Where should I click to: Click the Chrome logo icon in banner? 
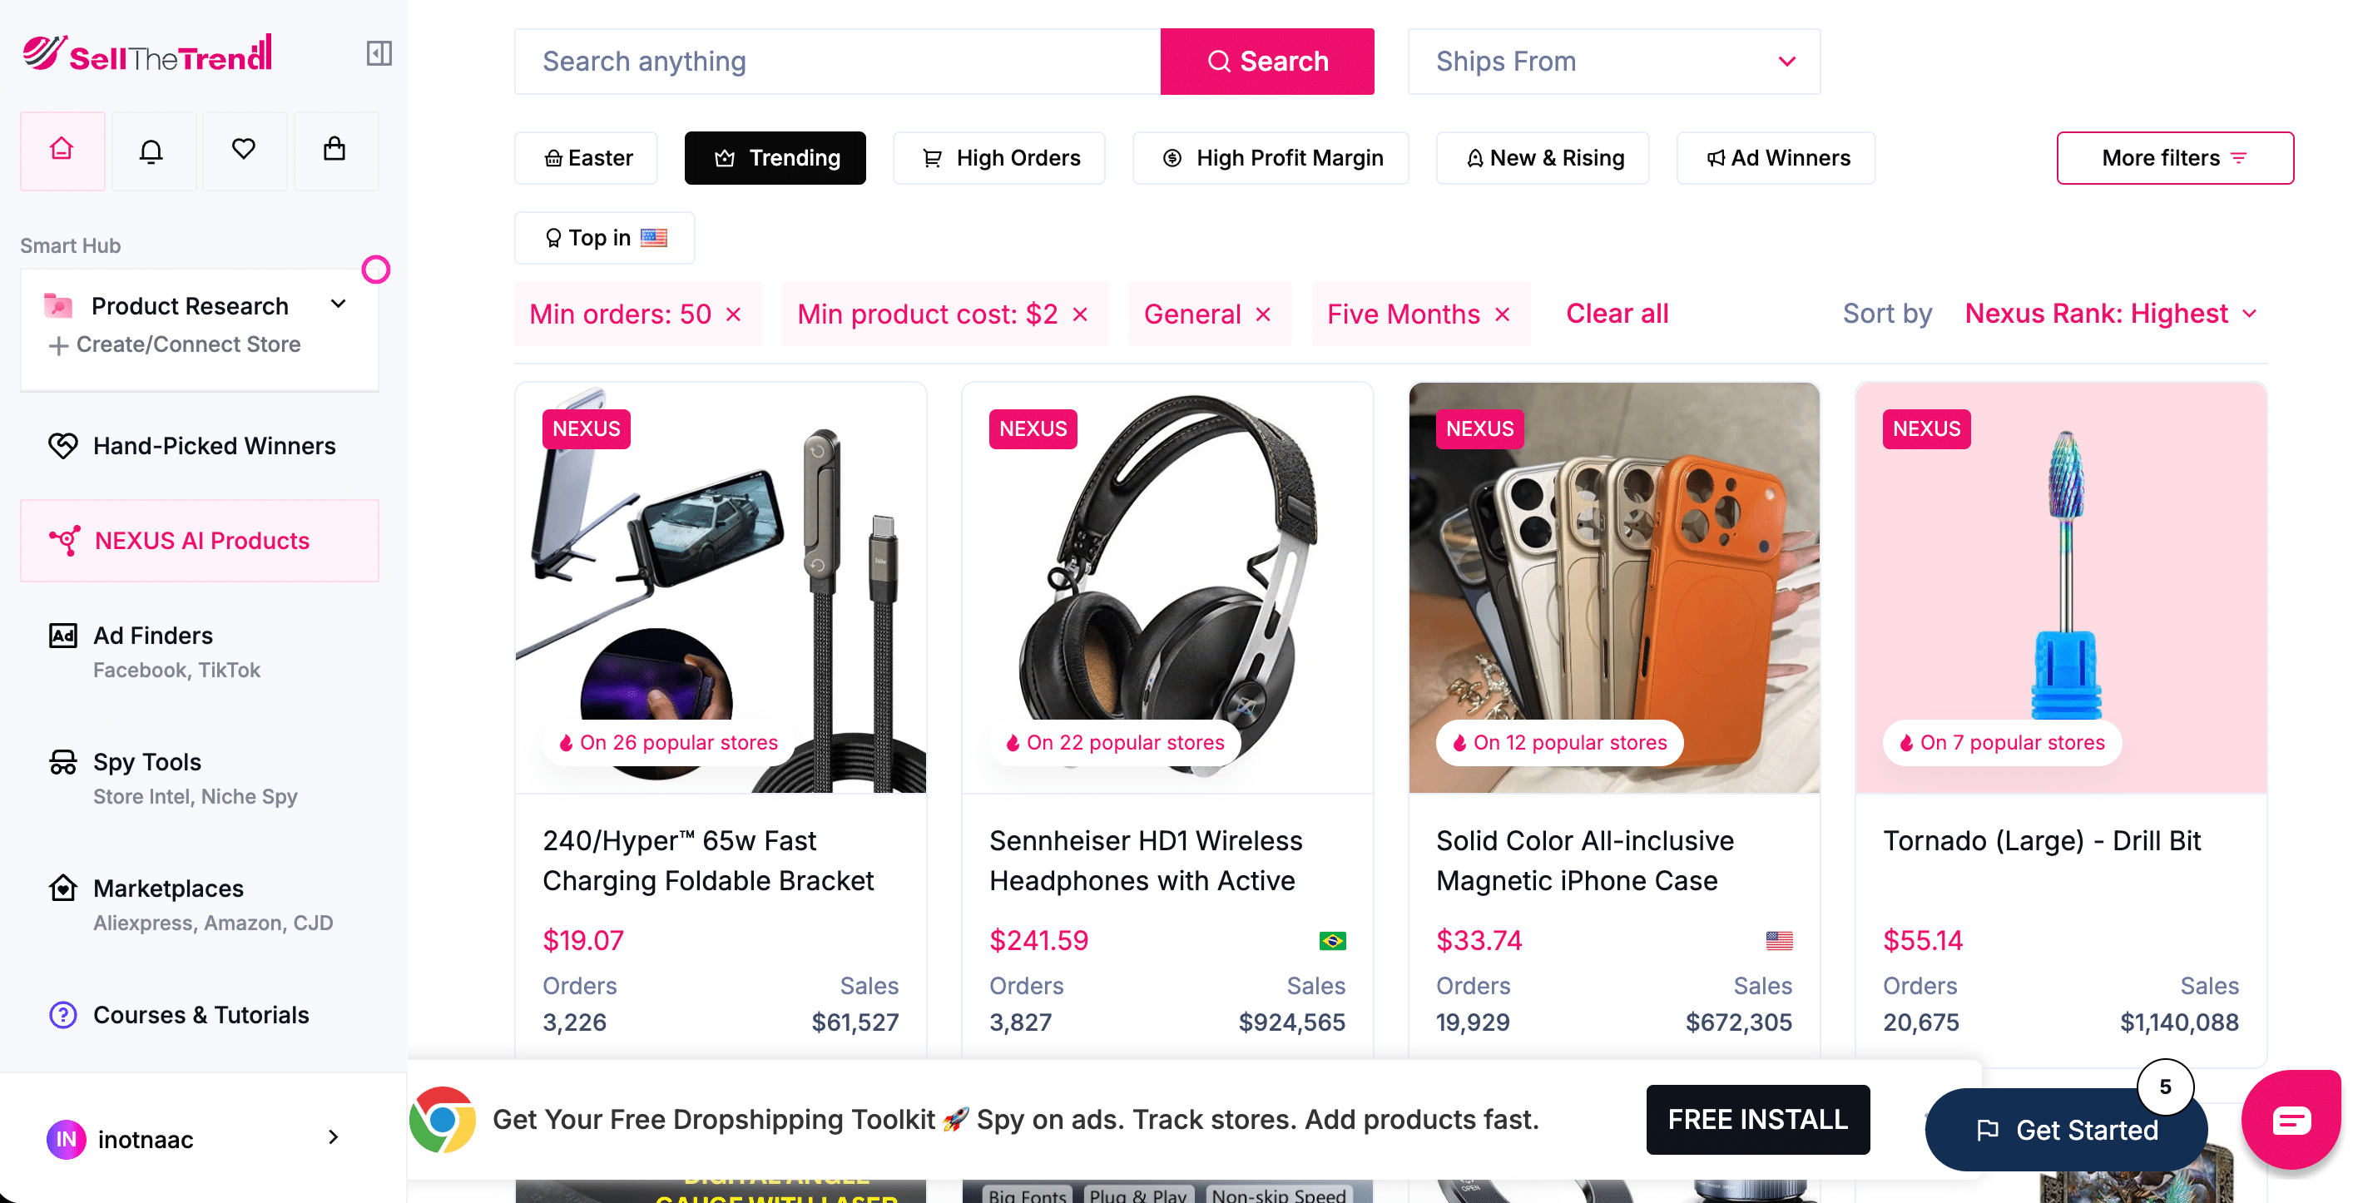pos(442,1120)
